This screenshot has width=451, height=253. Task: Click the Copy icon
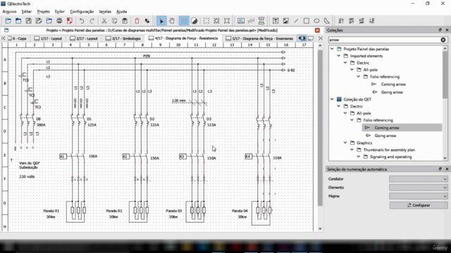click(114, 20)
